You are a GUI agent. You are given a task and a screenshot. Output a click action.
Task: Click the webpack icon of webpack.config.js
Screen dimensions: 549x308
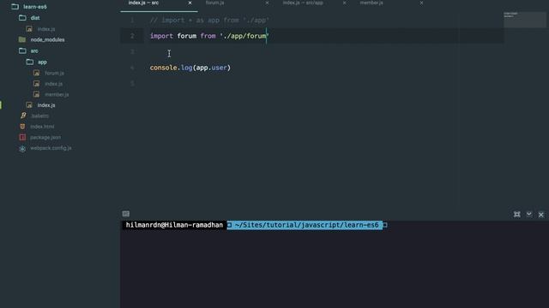tap(22, 148)
